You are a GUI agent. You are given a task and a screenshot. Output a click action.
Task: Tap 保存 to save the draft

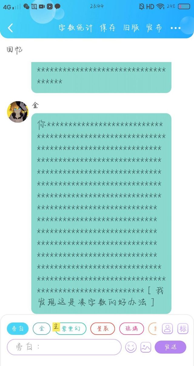[x=108, y=28]
